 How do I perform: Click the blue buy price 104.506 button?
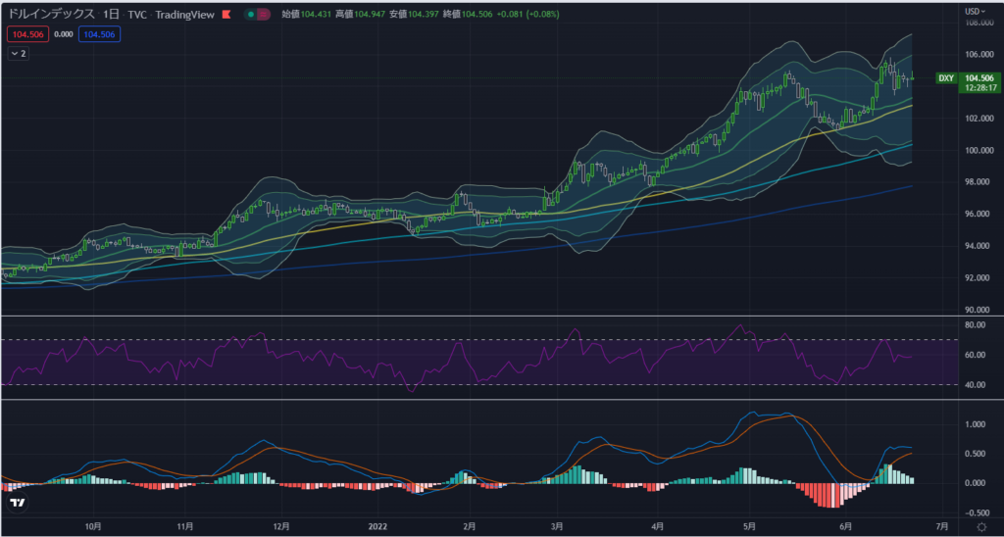click(x=99, y=34)
